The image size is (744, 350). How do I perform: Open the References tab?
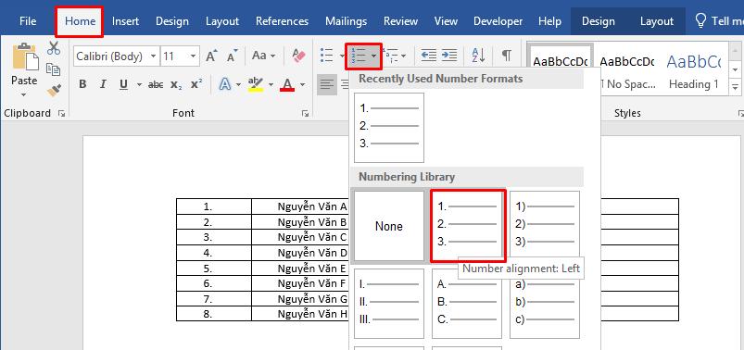click(282, 21)
